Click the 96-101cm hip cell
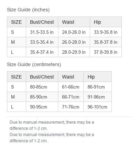 98,107
